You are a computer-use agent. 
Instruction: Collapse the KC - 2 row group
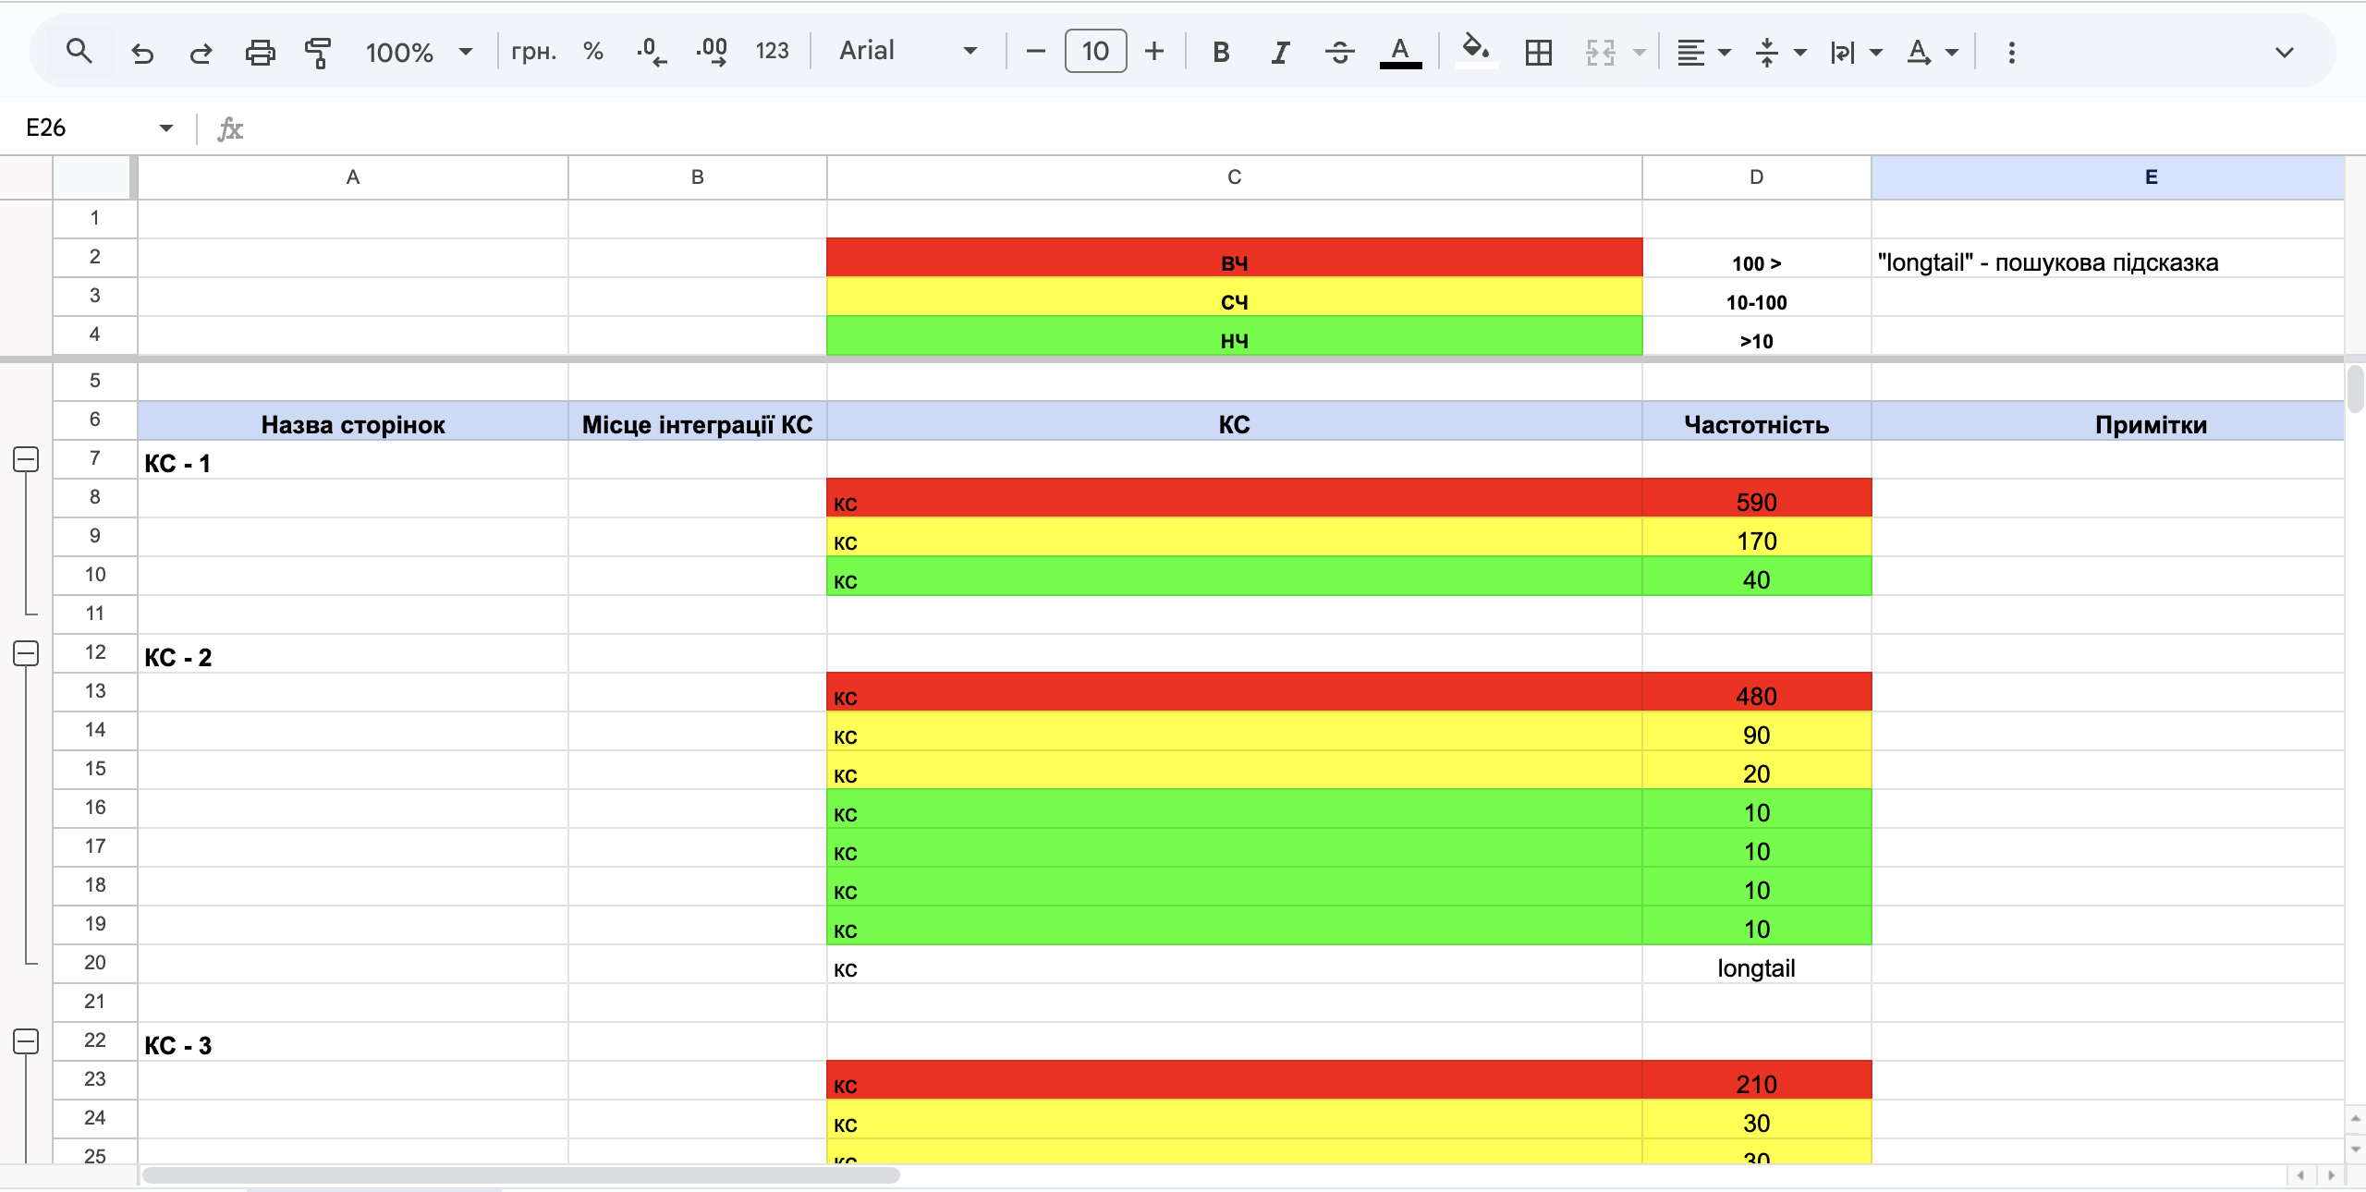pyautogui.click(x=26, y=653)
